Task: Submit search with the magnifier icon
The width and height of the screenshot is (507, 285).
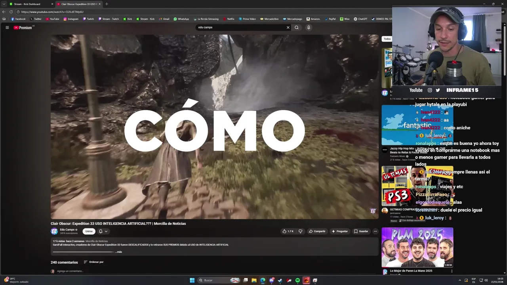Action: click(x=296, y=27)
